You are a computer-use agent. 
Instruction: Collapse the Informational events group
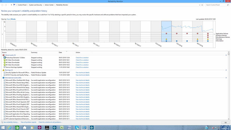(226, 78)
